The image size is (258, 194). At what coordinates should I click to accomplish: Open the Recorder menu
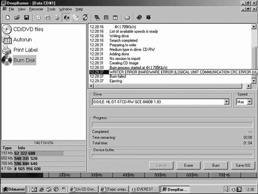[x=36, y=9]
